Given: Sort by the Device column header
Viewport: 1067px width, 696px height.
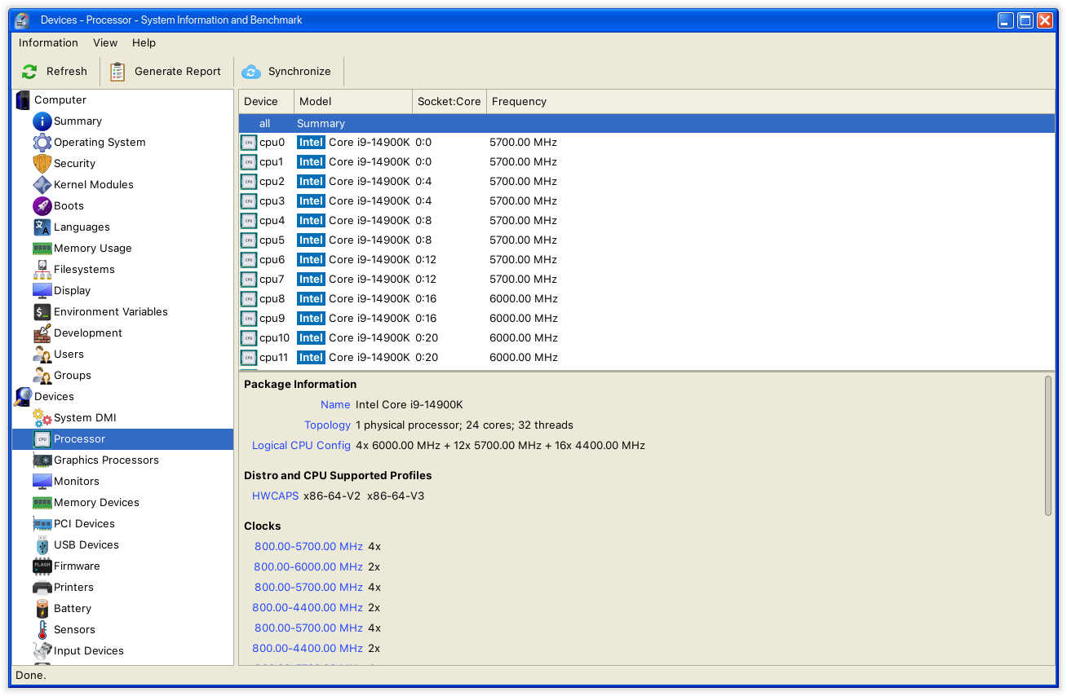Looking at the screenshot, I should 266,102.
